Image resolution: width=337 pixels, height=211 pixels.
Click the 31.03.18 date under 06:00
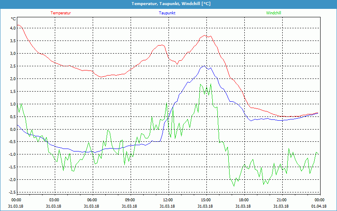(91, 206)
